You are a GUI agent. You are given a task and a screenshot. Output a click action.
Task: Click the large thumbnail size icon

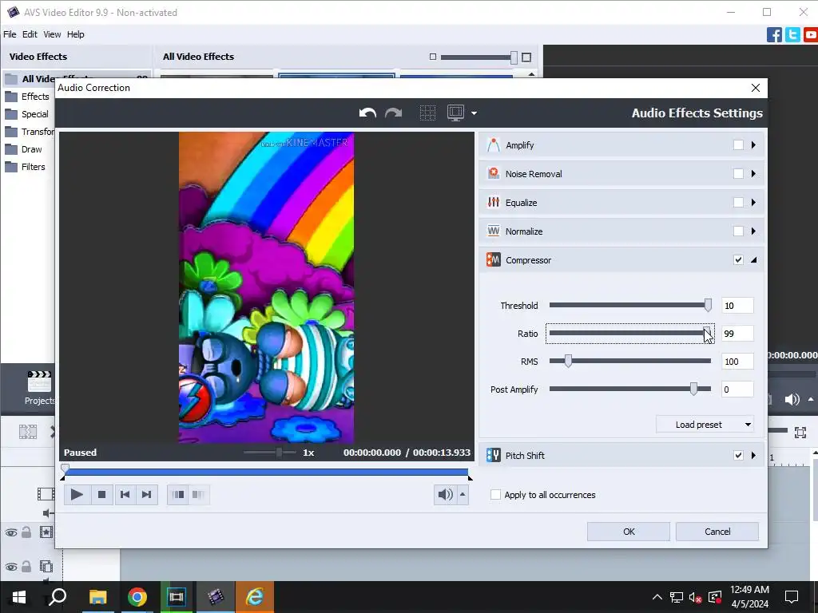click(526, 57)
